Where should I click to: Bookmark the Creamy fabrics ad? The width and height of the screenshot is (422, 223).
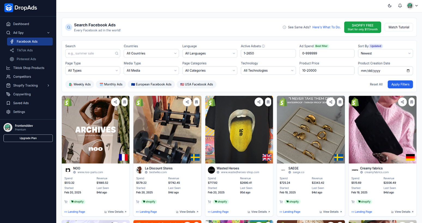411,102
